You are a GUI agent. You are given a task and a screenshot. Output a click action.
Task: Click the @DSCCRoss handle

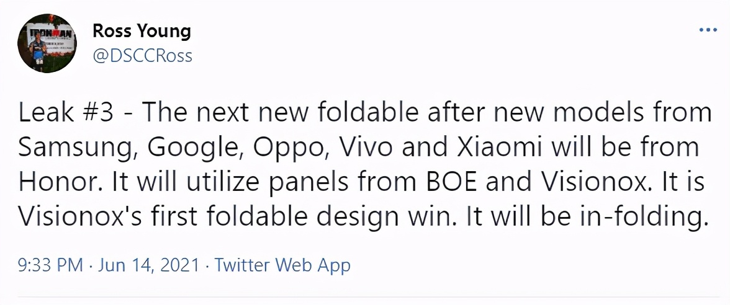(x=142, y=56)
